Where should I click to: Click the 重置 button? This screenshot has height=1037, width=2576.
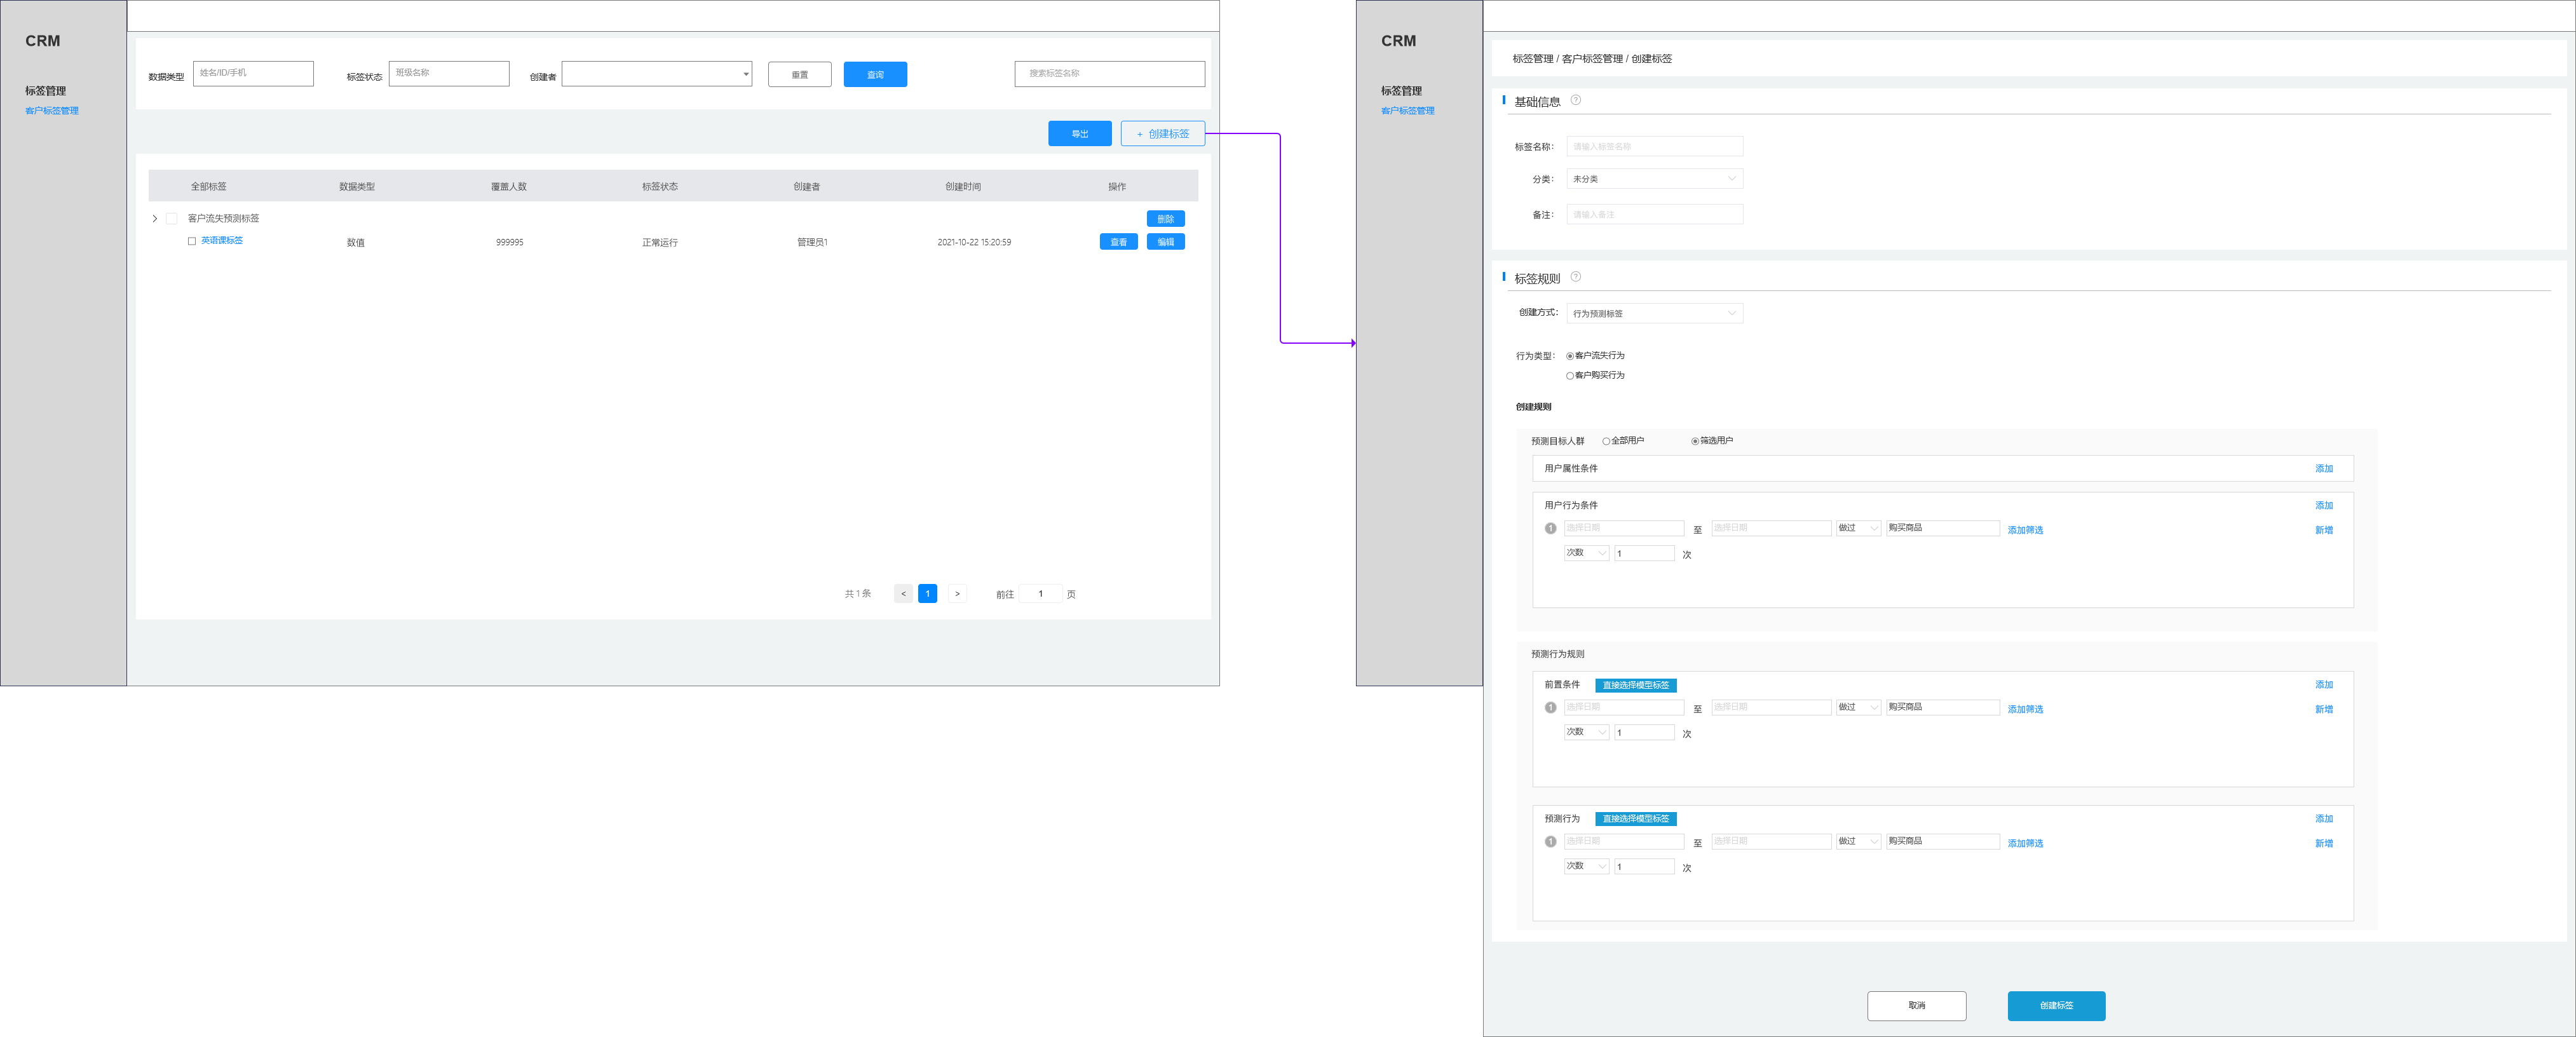800,75
